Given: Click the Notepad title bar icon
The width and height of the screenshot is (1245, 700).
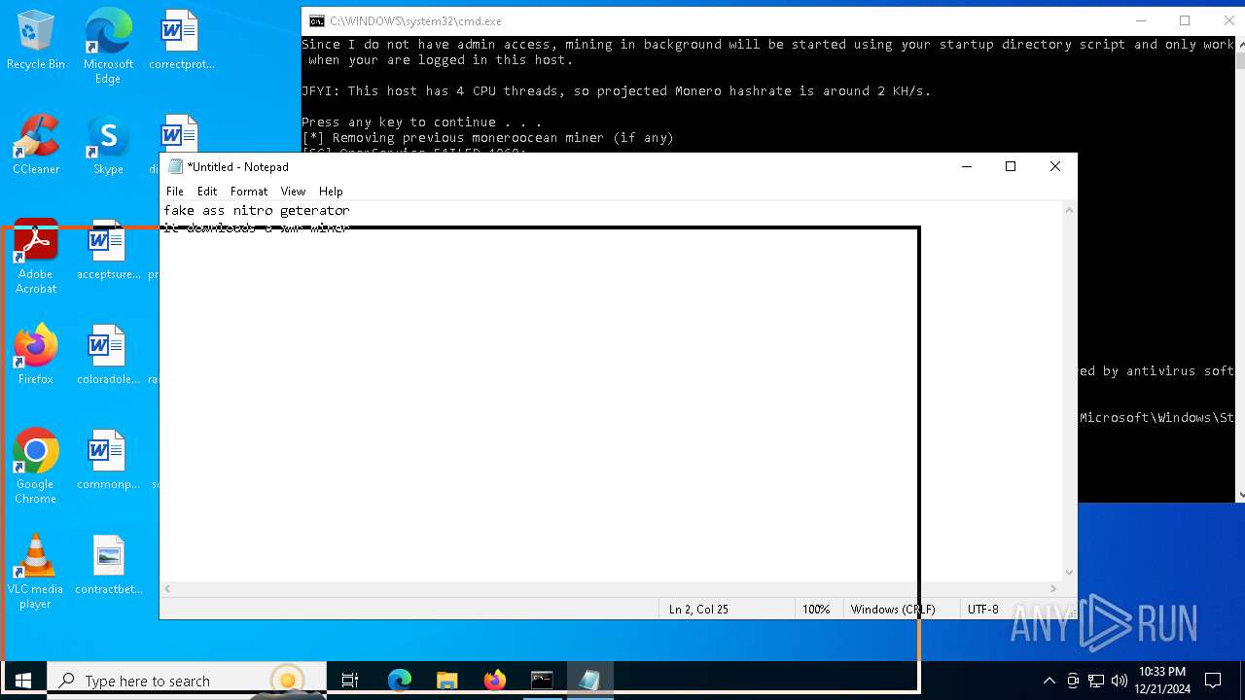Looking at the screenshot, I should point(176,166).
